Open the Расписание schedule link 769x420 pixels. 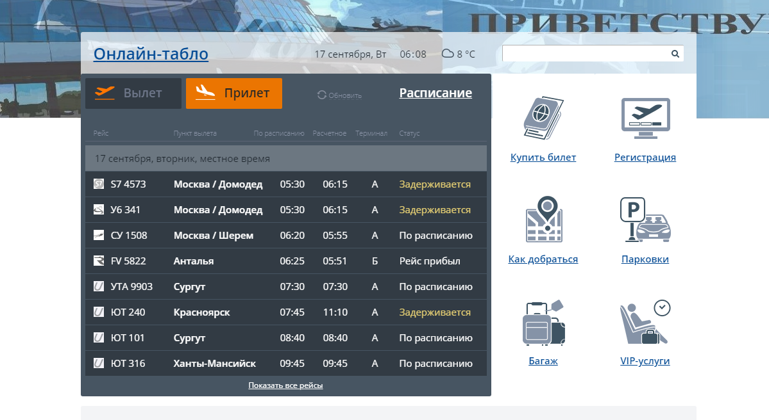[x=435, y=93]
